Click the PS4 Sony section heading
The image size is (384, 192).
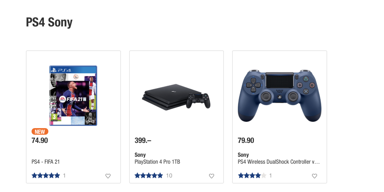(x=49, y=22)
